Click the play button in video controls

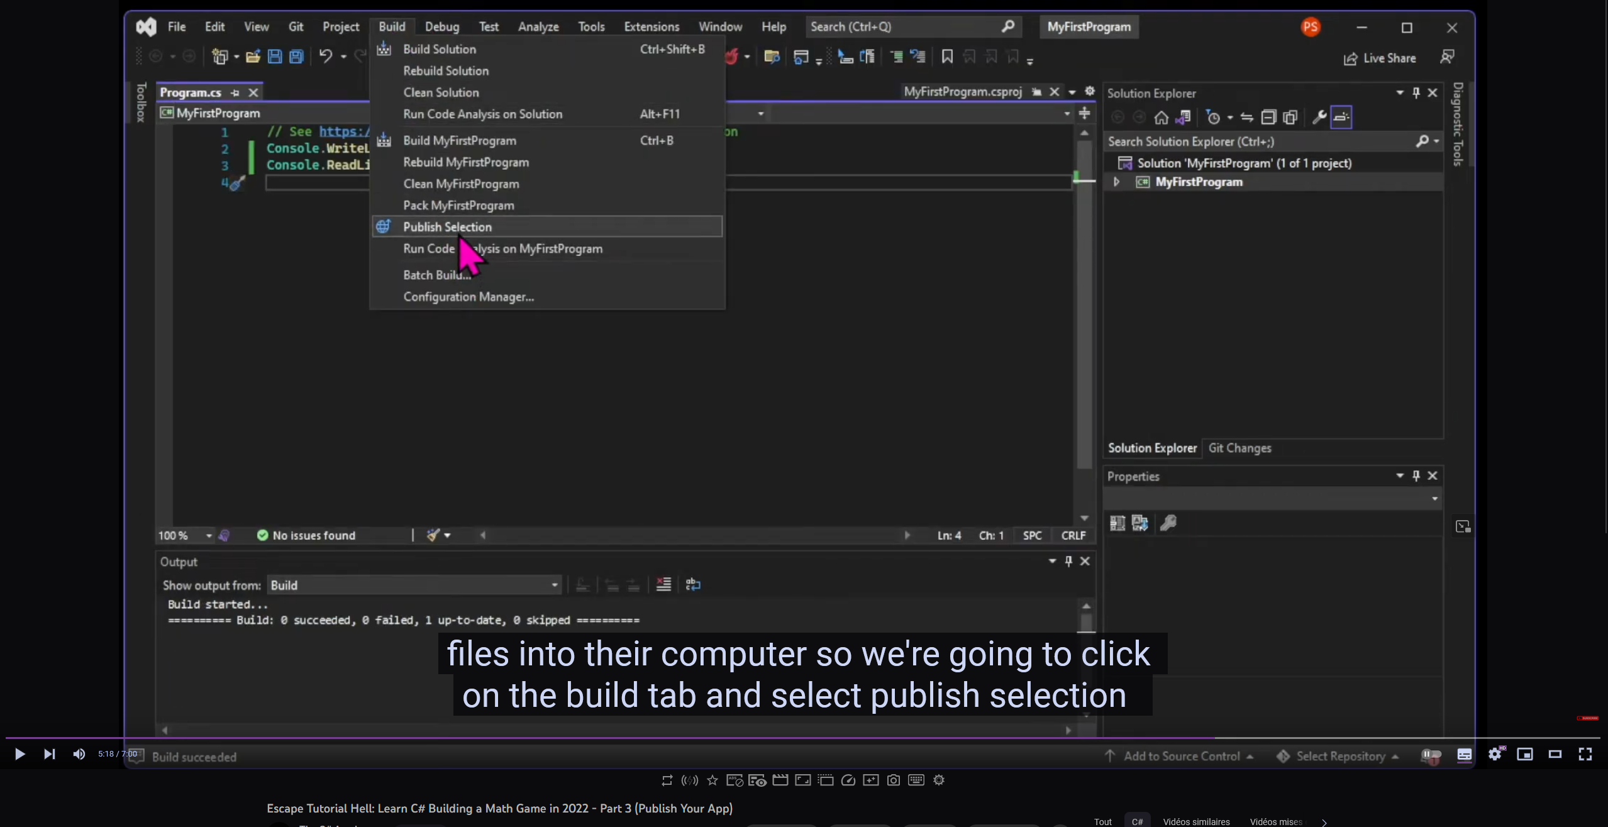point(20,753)
